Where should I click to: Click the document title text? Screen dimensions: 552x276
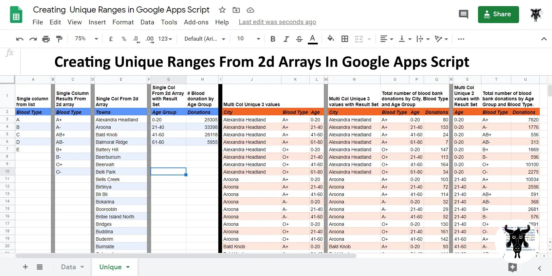(121, 10)
